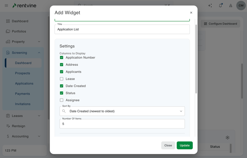
Task: Click the Number Of Items field
Action: (x=122, y=124)
